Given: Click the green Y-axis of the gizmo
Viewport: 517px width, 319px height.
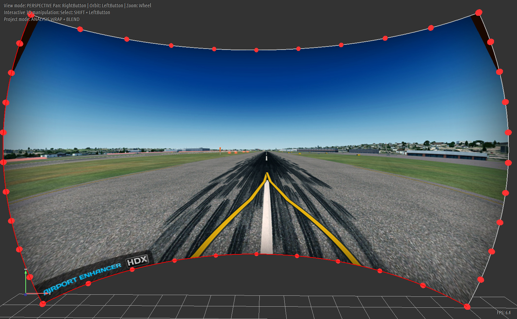Looking at the screenshot, I should 26,281.
